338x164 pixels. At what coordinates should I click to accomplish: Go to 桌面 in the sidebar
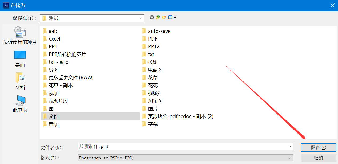tap(20, 58)
